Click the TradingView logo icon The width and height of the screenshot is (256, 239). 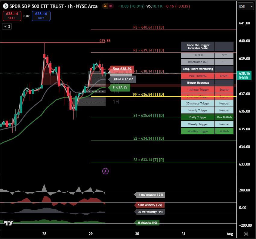click(x=8, y=223)
